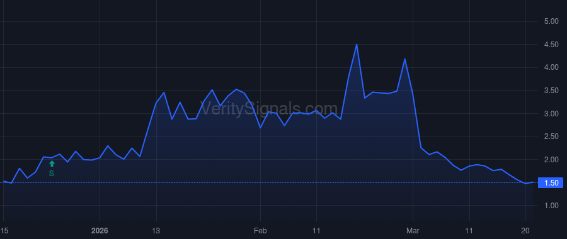The image size is (567, 239).
Task: Click the Feb label on time axis
Action: 260,231
